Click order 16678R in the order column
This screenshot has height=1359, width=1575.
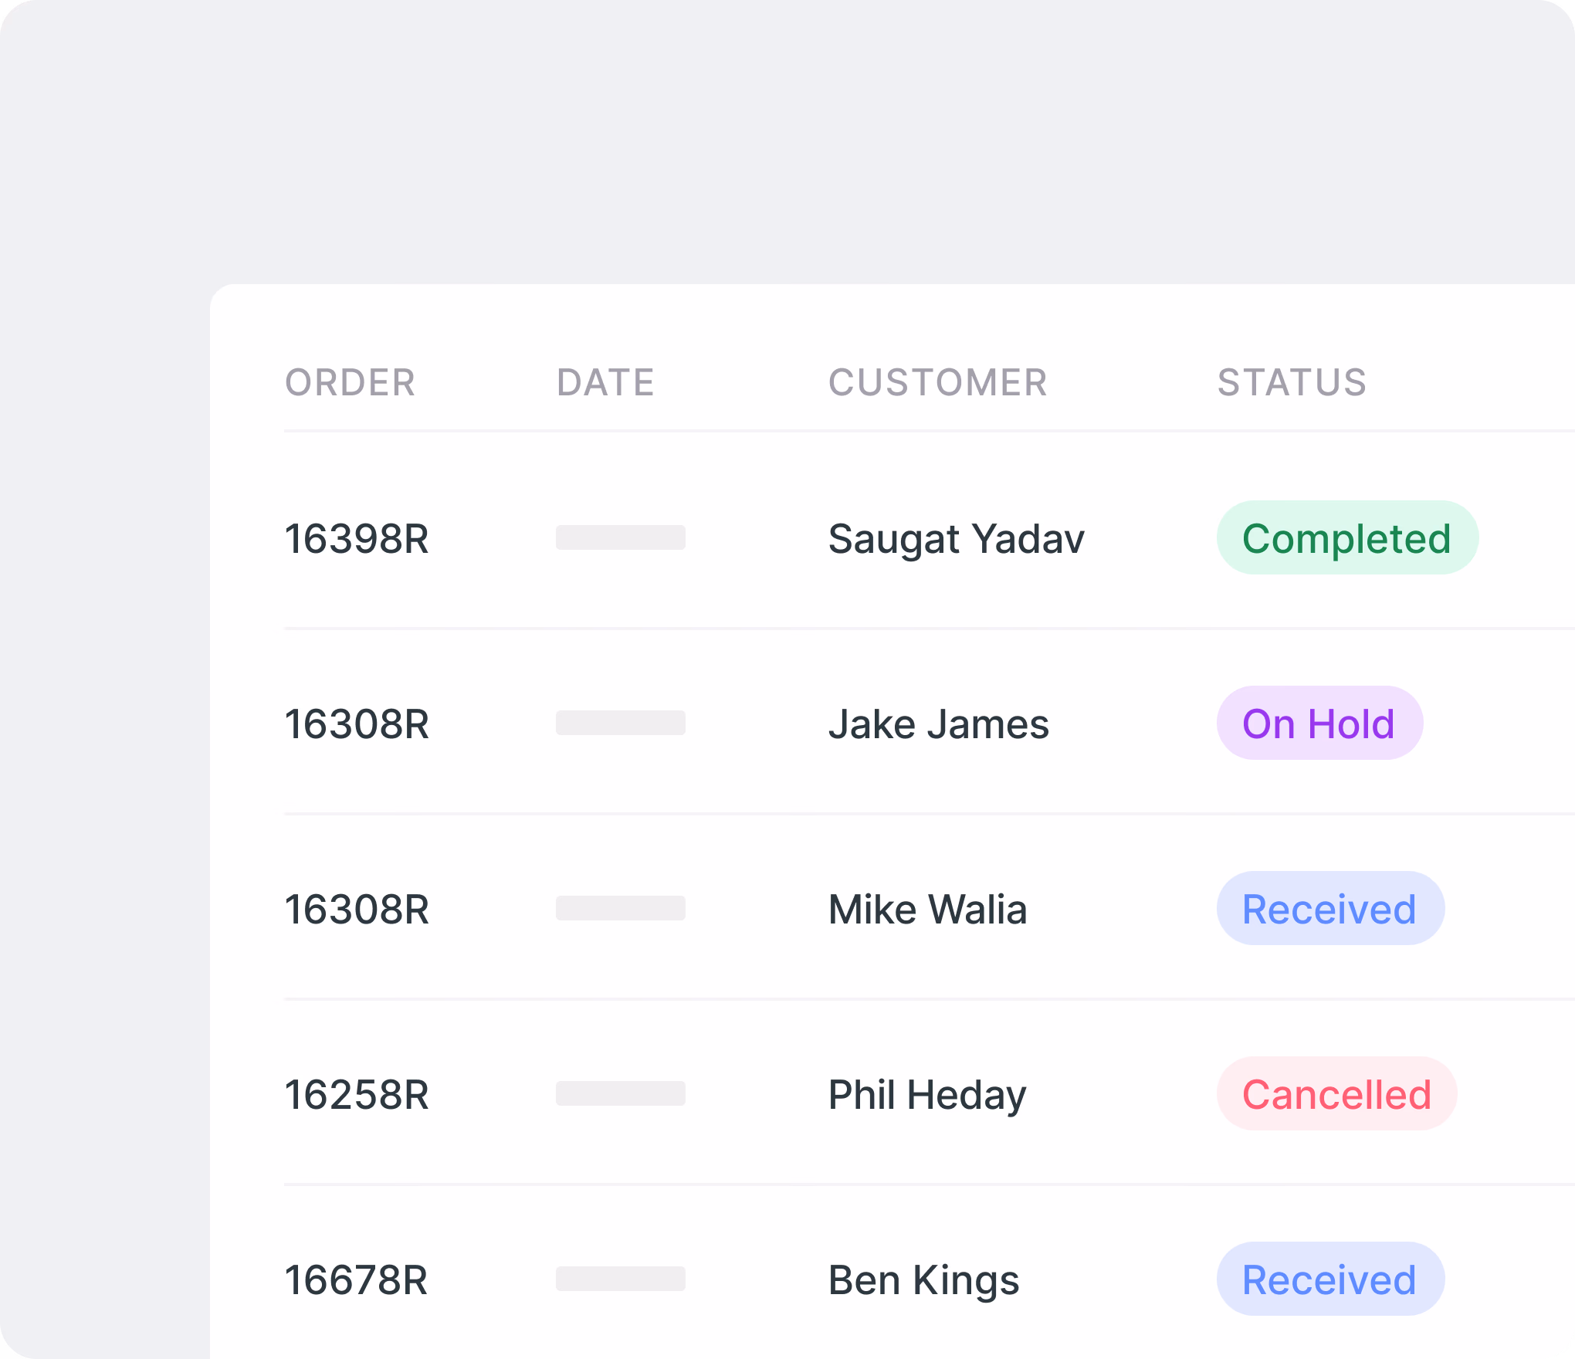pyautogui.click(x=357, y=1279)
